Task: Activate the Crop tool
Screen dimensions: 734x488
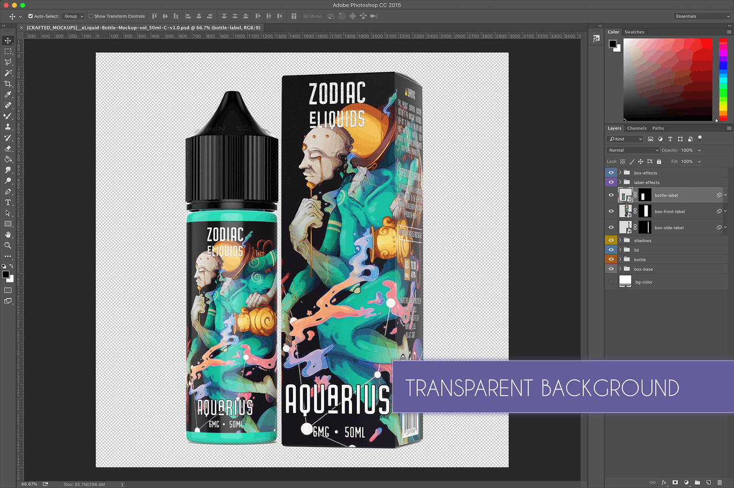Action: [x=8, y=83]
